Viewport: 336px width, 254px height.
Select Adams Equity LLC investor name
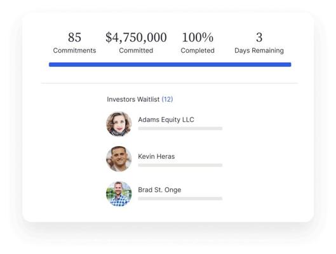[x=166, y=119]
